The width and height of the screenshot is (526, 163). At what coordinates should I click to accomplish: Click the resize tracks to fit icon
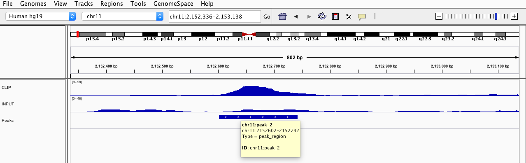click(x=349, y=16)
